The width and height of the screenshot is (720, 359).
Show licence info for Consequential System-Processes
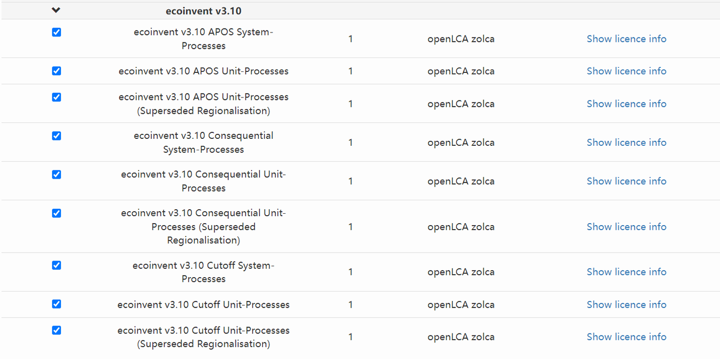pos(626,143)
